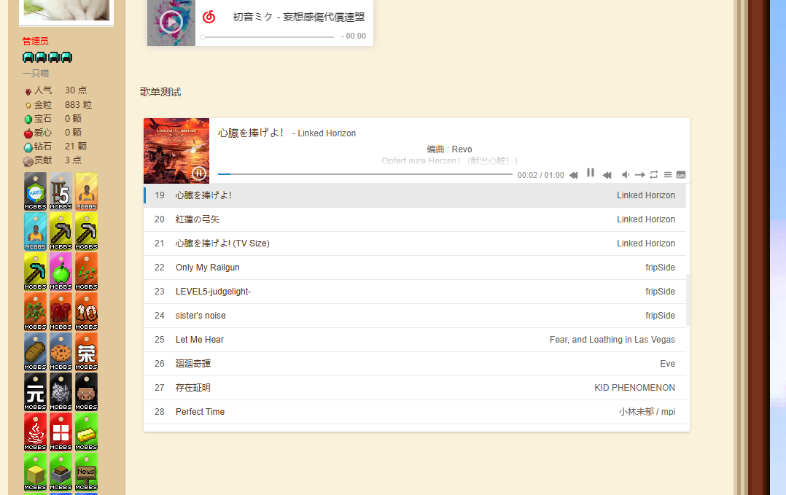This screenshot has height=495, width=786.
Task: Click the News sign medal
Action: (x=86, y=472)
